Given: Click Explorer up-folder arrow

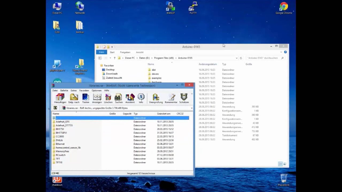Looking at the screenshot, I should [115, 58].
